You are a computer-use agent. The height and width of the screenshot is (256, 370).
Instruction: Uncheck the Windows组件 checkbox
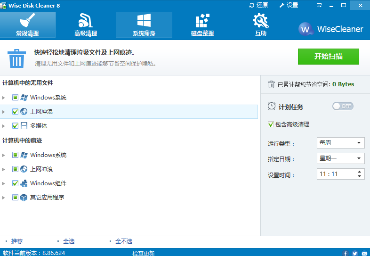[x=15, y=183]
